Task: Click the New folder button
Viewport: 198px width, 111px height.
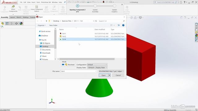Action: pos(53,25)
